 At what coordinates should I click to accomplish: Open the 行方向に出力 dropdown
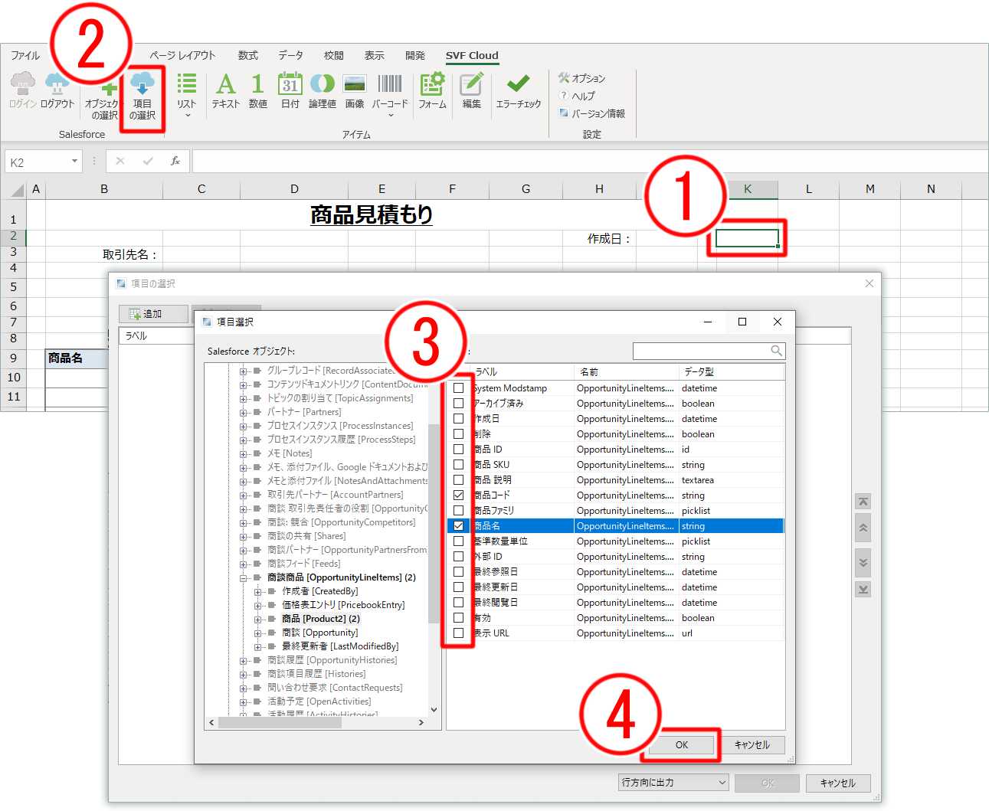coord(673,783)
